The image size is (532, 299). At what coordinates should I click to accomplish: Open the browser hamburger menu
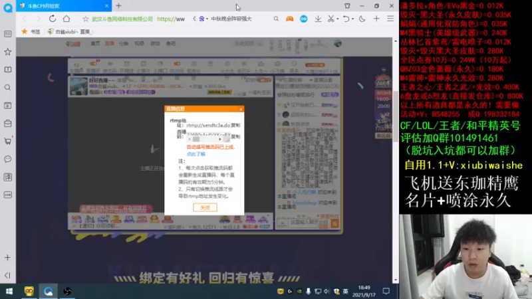[x=390, y=19]
